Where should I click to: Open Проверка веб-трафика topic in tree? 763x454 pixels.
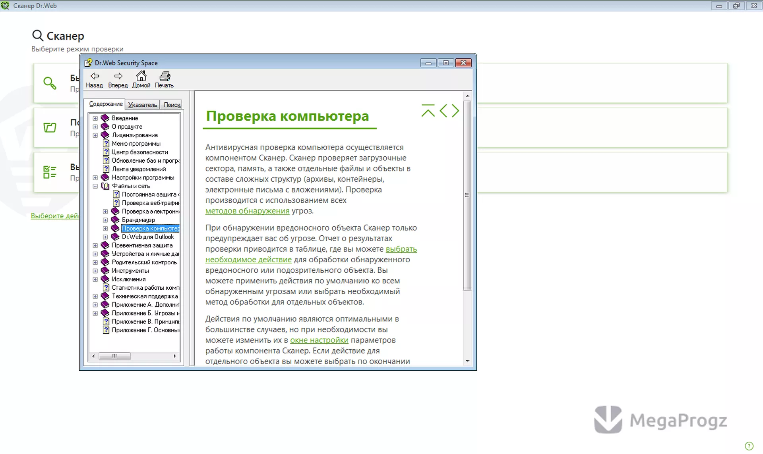pyautogui.click(x=151, y=203)
